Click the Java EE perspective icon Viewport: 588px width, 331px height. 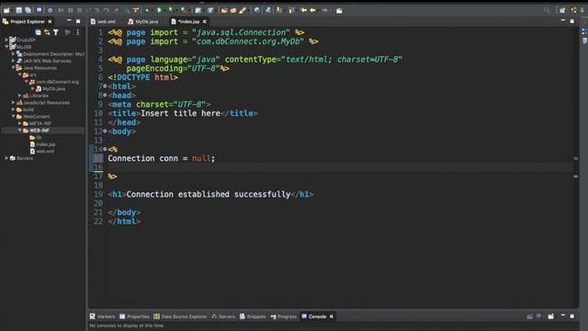(x=573, y=10)
